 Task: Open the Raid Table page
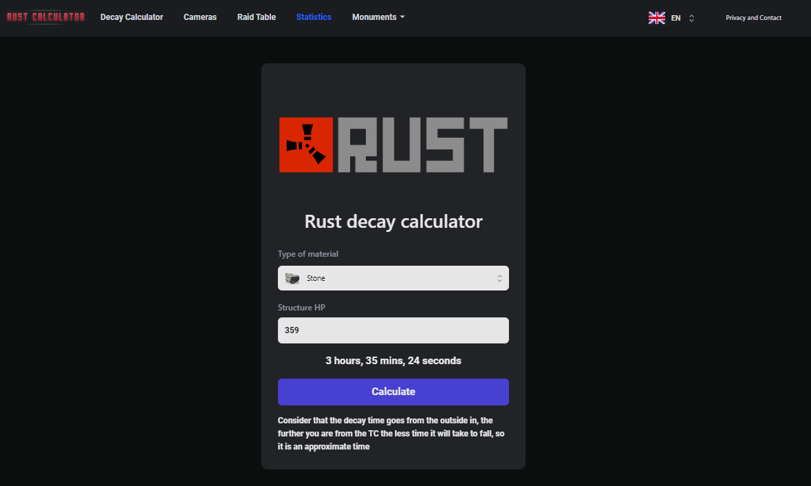pos(257,17)
